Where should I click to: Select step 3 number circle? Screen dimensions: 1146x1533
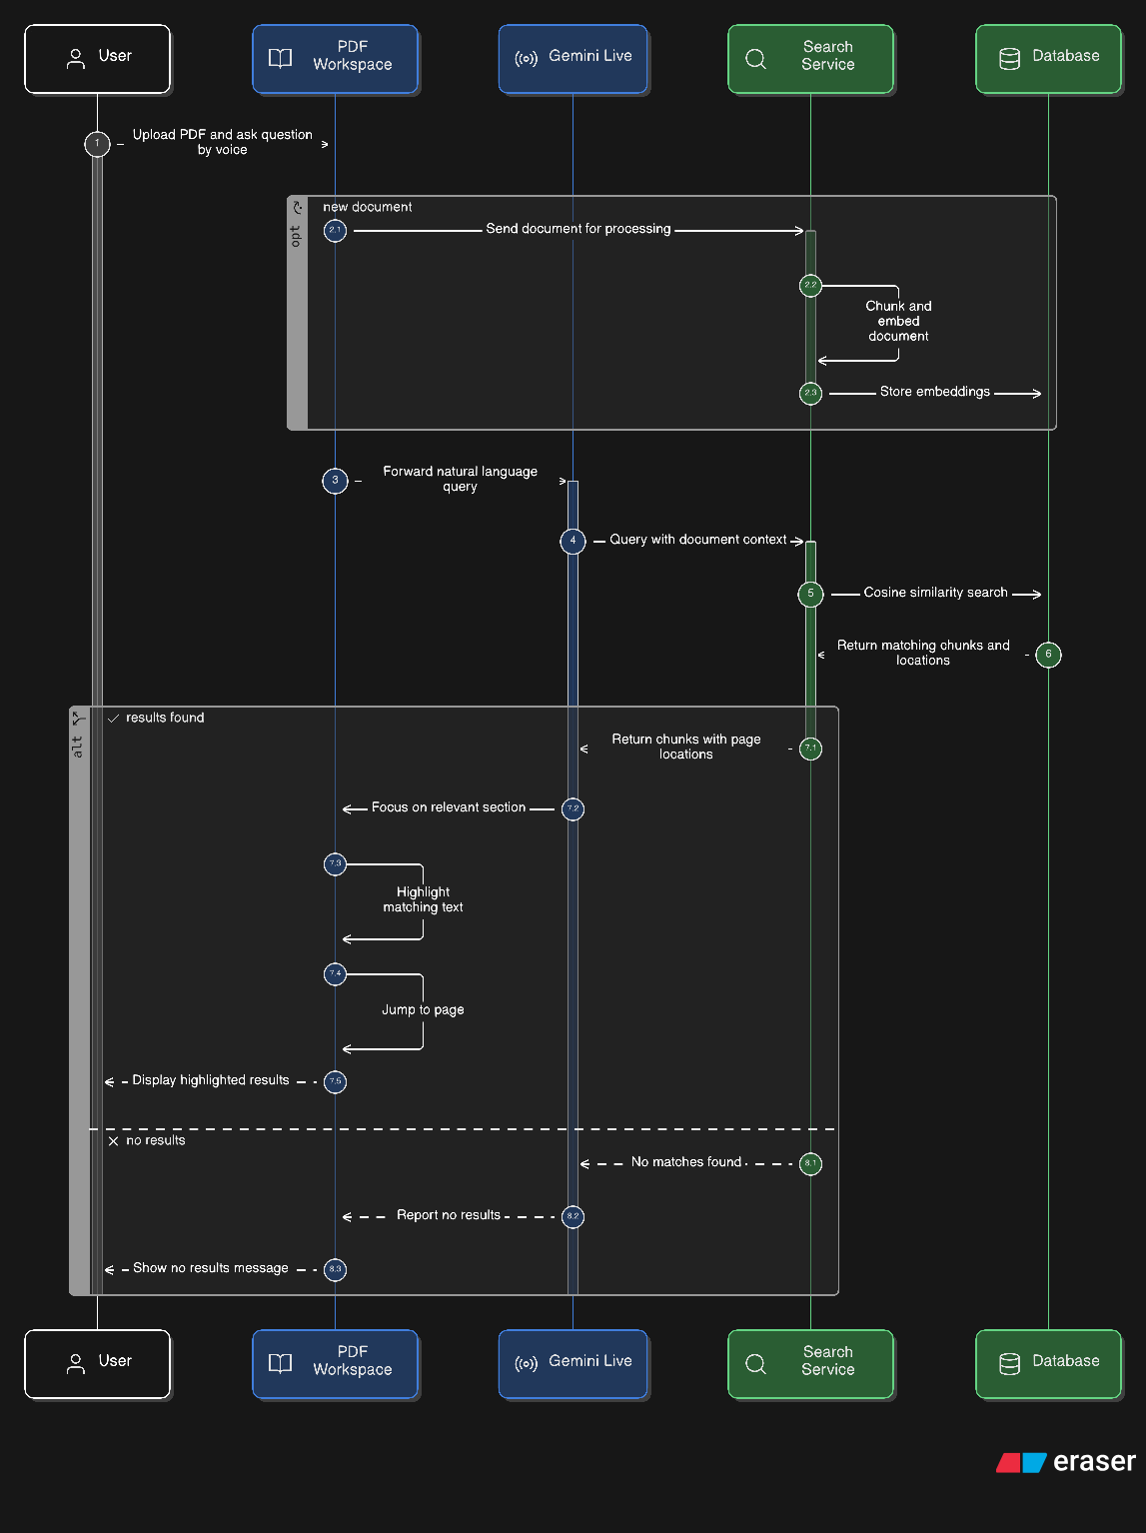[335, 481]
